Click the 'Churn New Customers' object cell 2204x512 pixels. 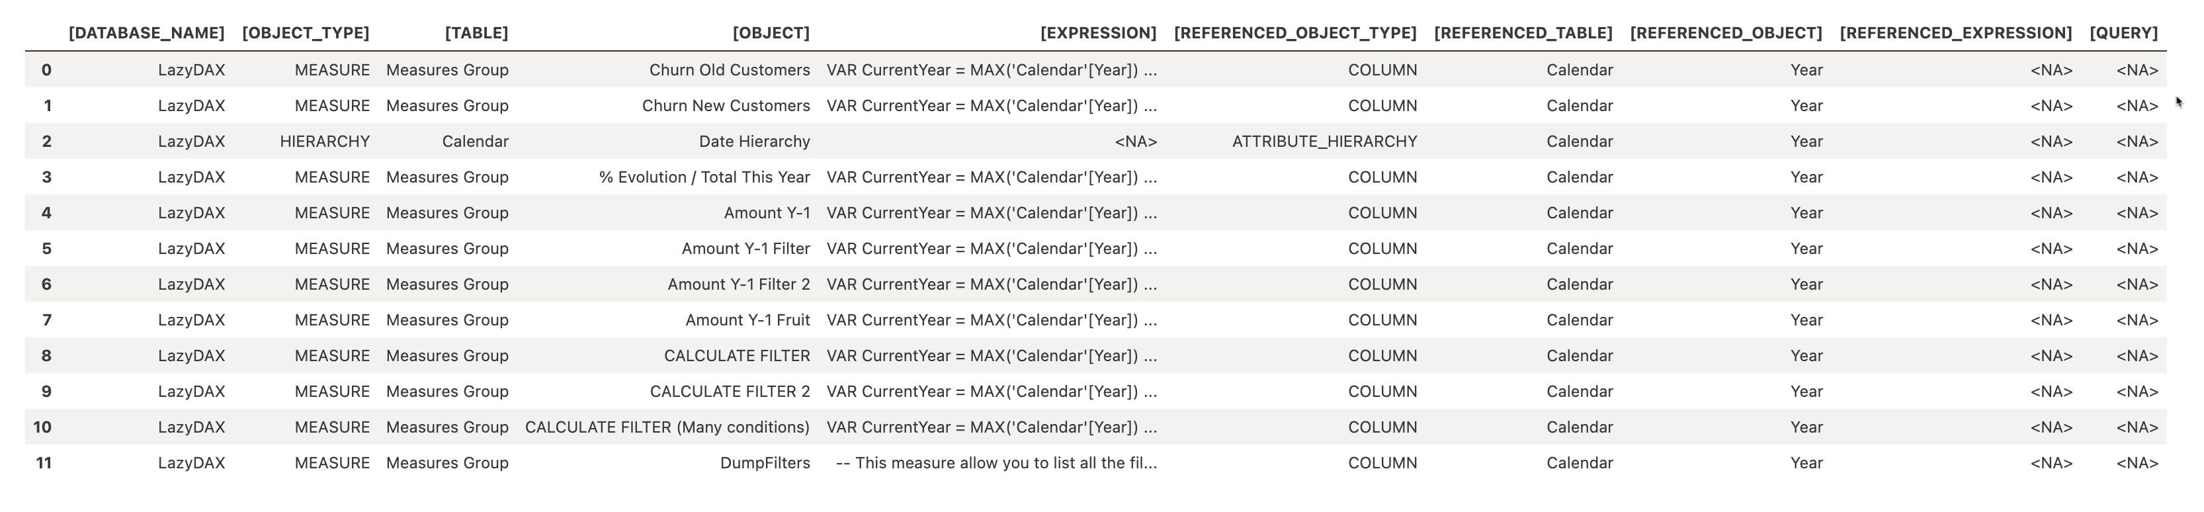click(726, 106)
